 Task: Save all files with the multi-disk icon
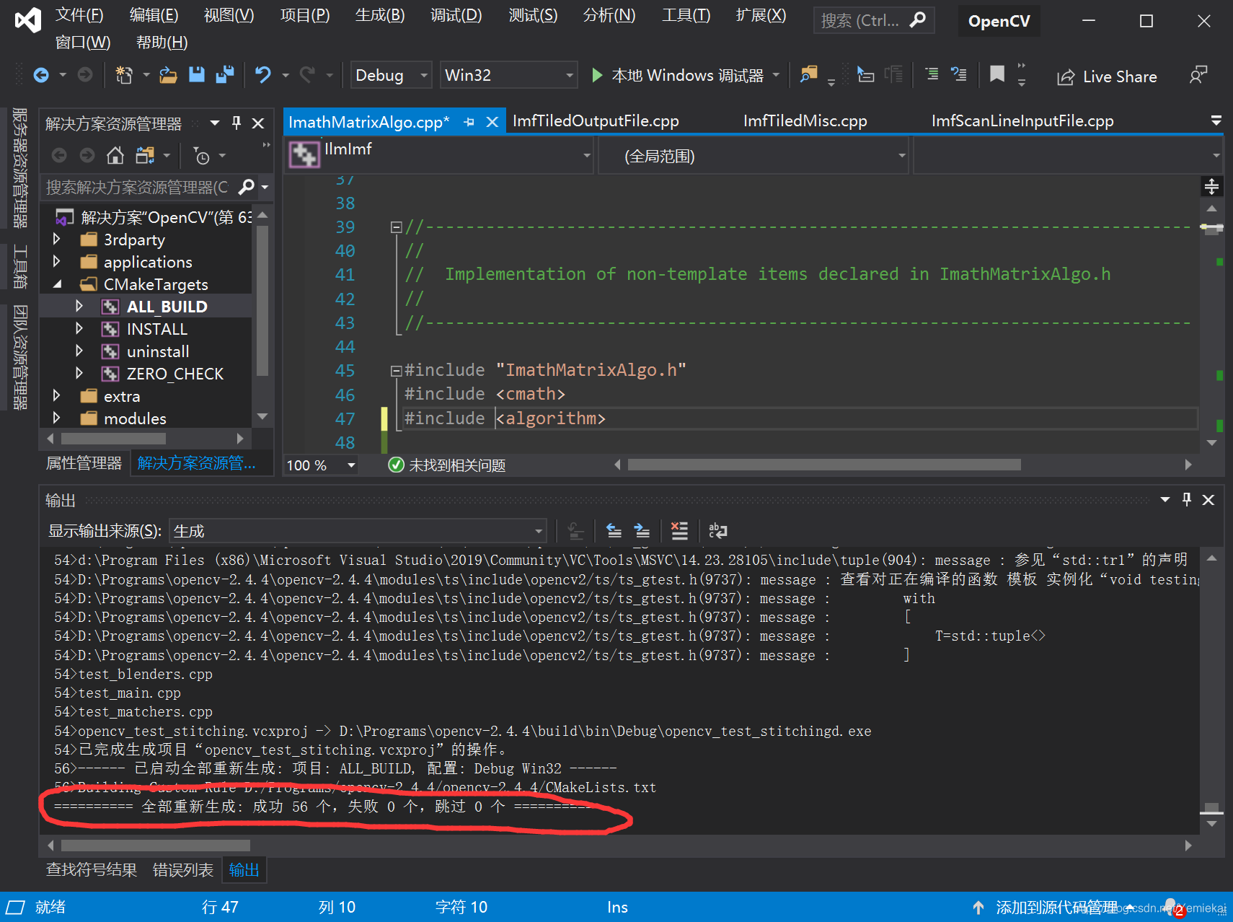click(x=225, y=75)
